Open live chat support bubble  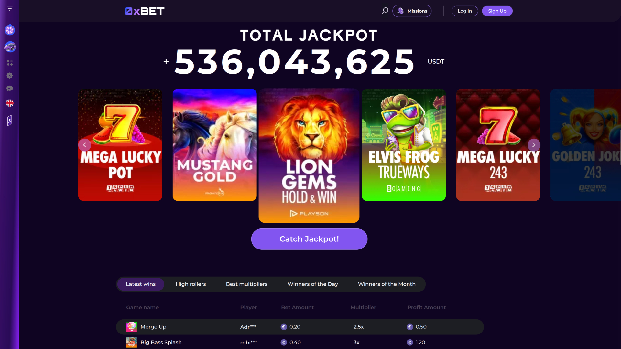(10, 89)
